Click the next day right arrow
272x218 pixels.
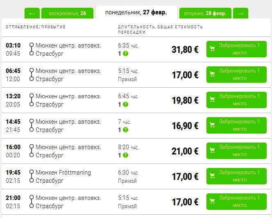[x=240, y=13]
